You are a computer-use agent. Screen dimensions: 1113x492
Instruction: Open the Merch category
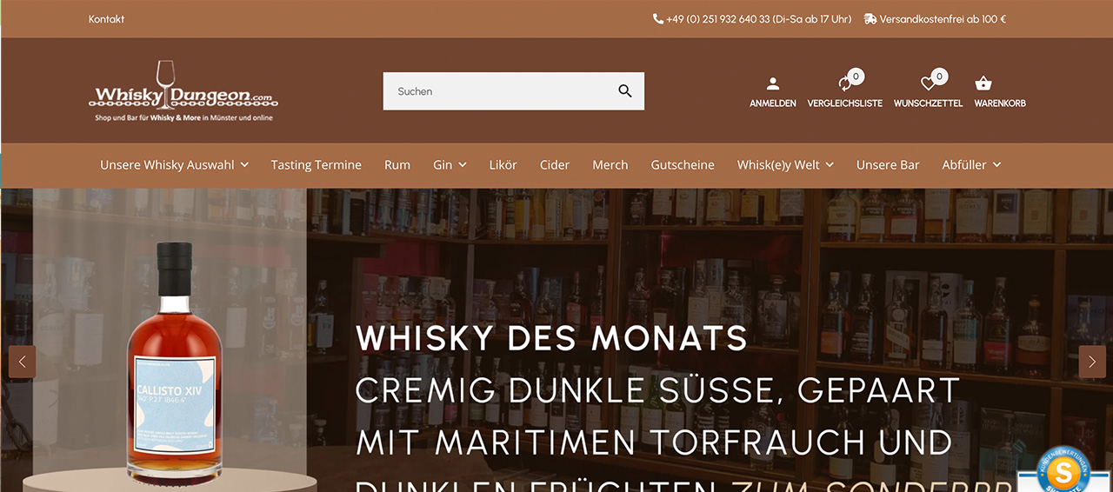point(610,165)
